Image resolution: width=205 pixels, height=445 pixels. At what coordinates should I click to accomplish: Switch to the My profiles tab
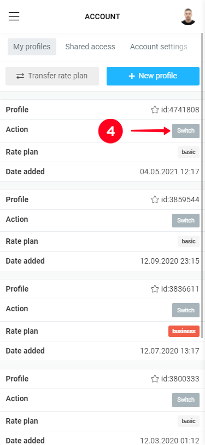click(32, 47)
